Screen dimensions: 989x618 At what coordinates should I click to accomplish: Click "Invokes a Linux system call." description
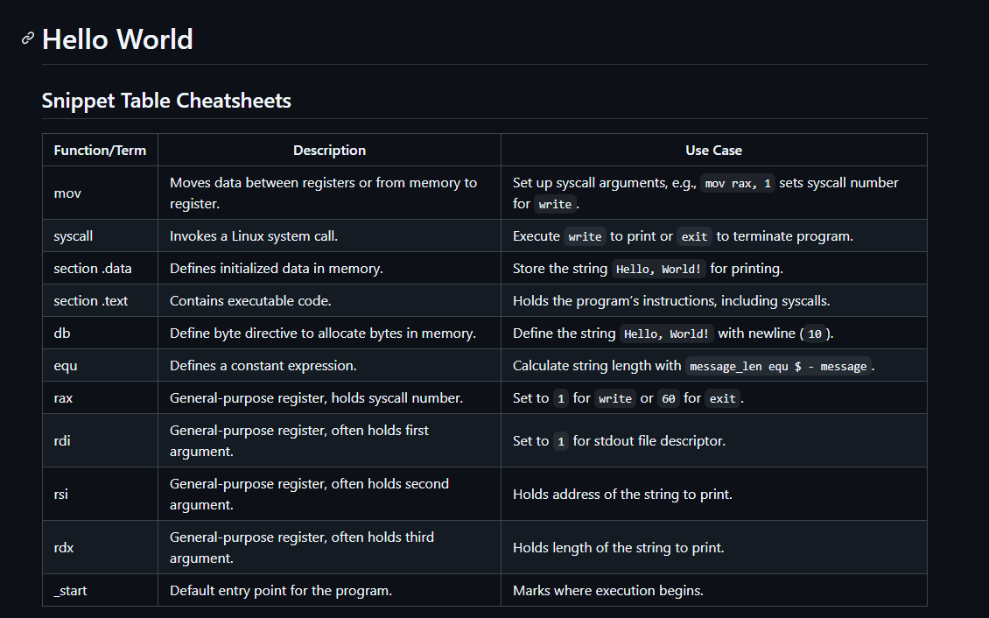pos(254,236)
